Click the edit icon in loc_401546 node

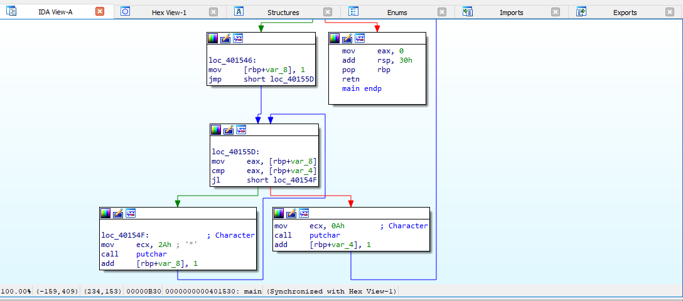click(225, 38)
